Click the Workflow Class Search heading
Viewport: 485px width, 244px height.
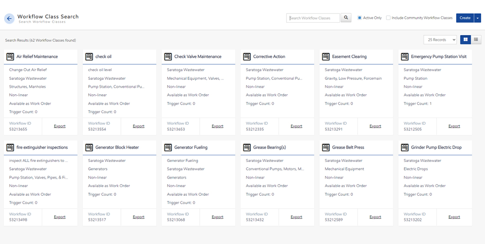point(48,16)
